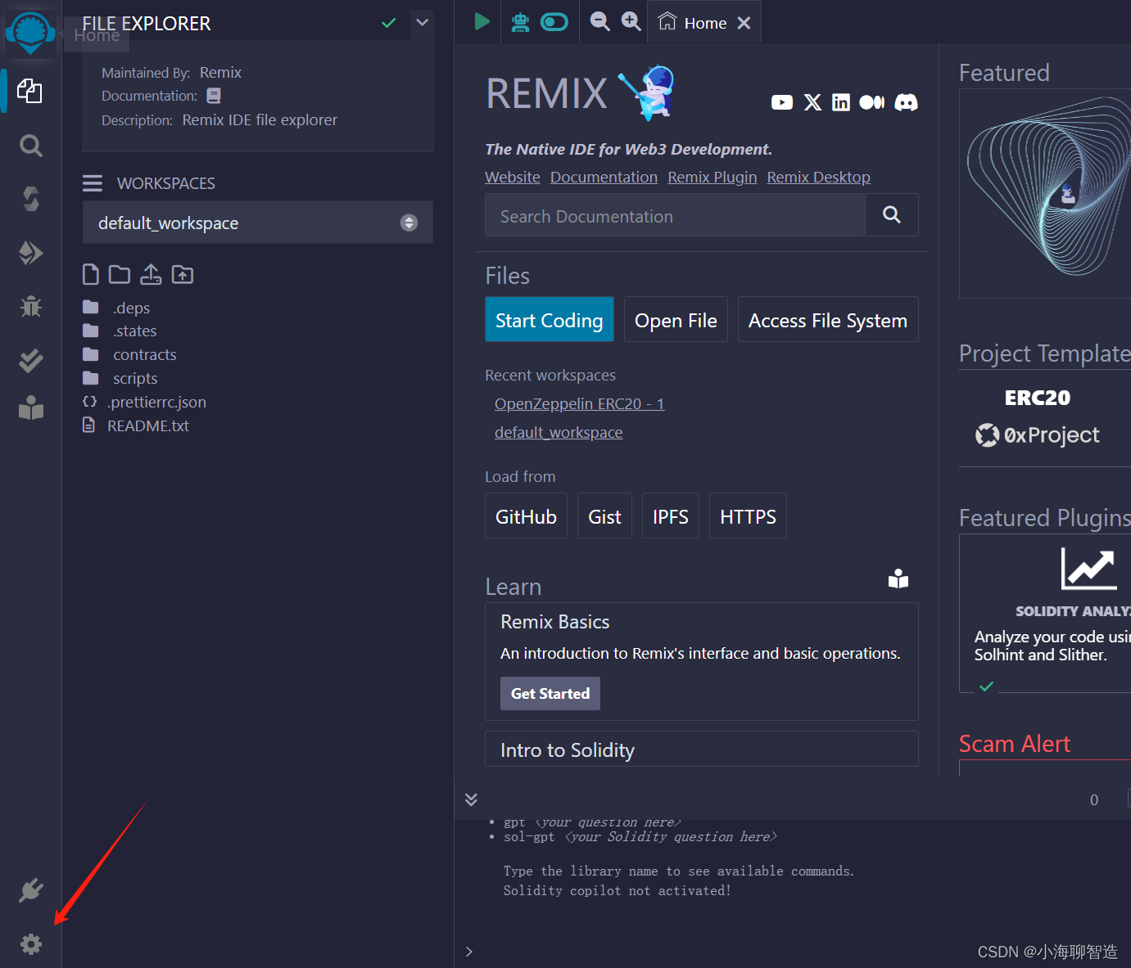Open Deploy & Run transactions icon
Viewport: 1131px width, 968px height.
pyautogui.click(x=30, y=253)
